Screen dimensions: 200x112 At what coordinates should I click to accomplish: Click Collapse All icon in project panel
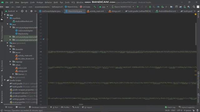(x=26, y=11)
